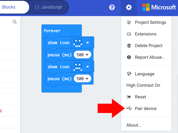The height and width of the screenshot is (133, 178).
Task: Open Project Settings from the menu
Action: [x=150, y=22]
